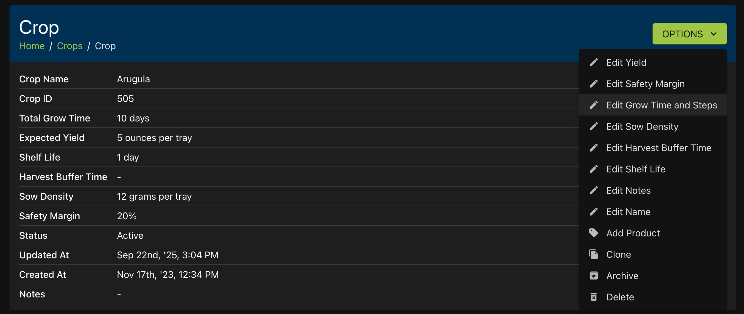
Task: Click the green OPTIONS button
Action: point(689,34)
